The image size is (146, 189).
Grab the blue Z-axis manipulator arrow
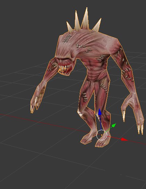pyautogui.click(x=100, y=112)
